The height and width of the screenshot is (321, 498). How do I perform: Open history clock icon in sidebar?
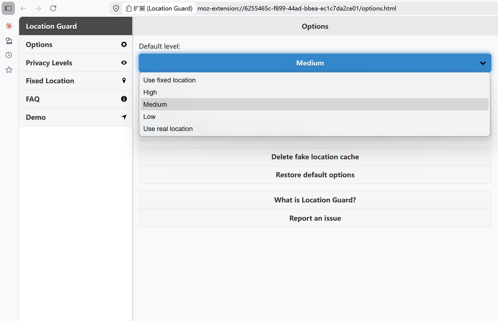tap(9, 55)
